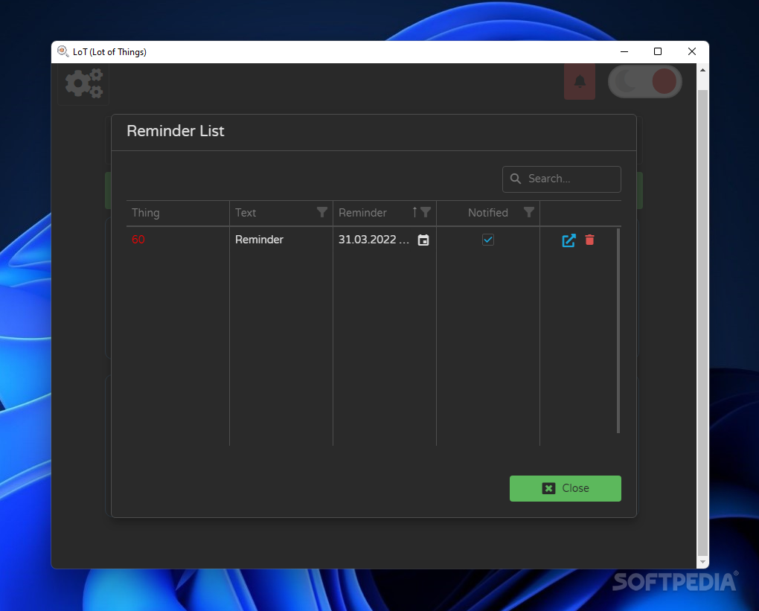Click the Reminder column header
Screen dimensions: 759x611
coord(362,213)
